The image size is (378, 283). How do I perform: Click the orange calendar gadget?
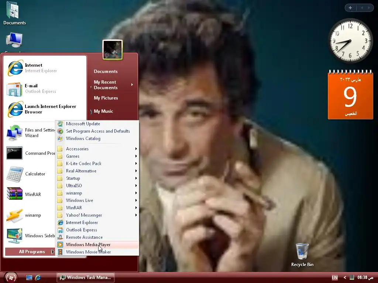350,95
